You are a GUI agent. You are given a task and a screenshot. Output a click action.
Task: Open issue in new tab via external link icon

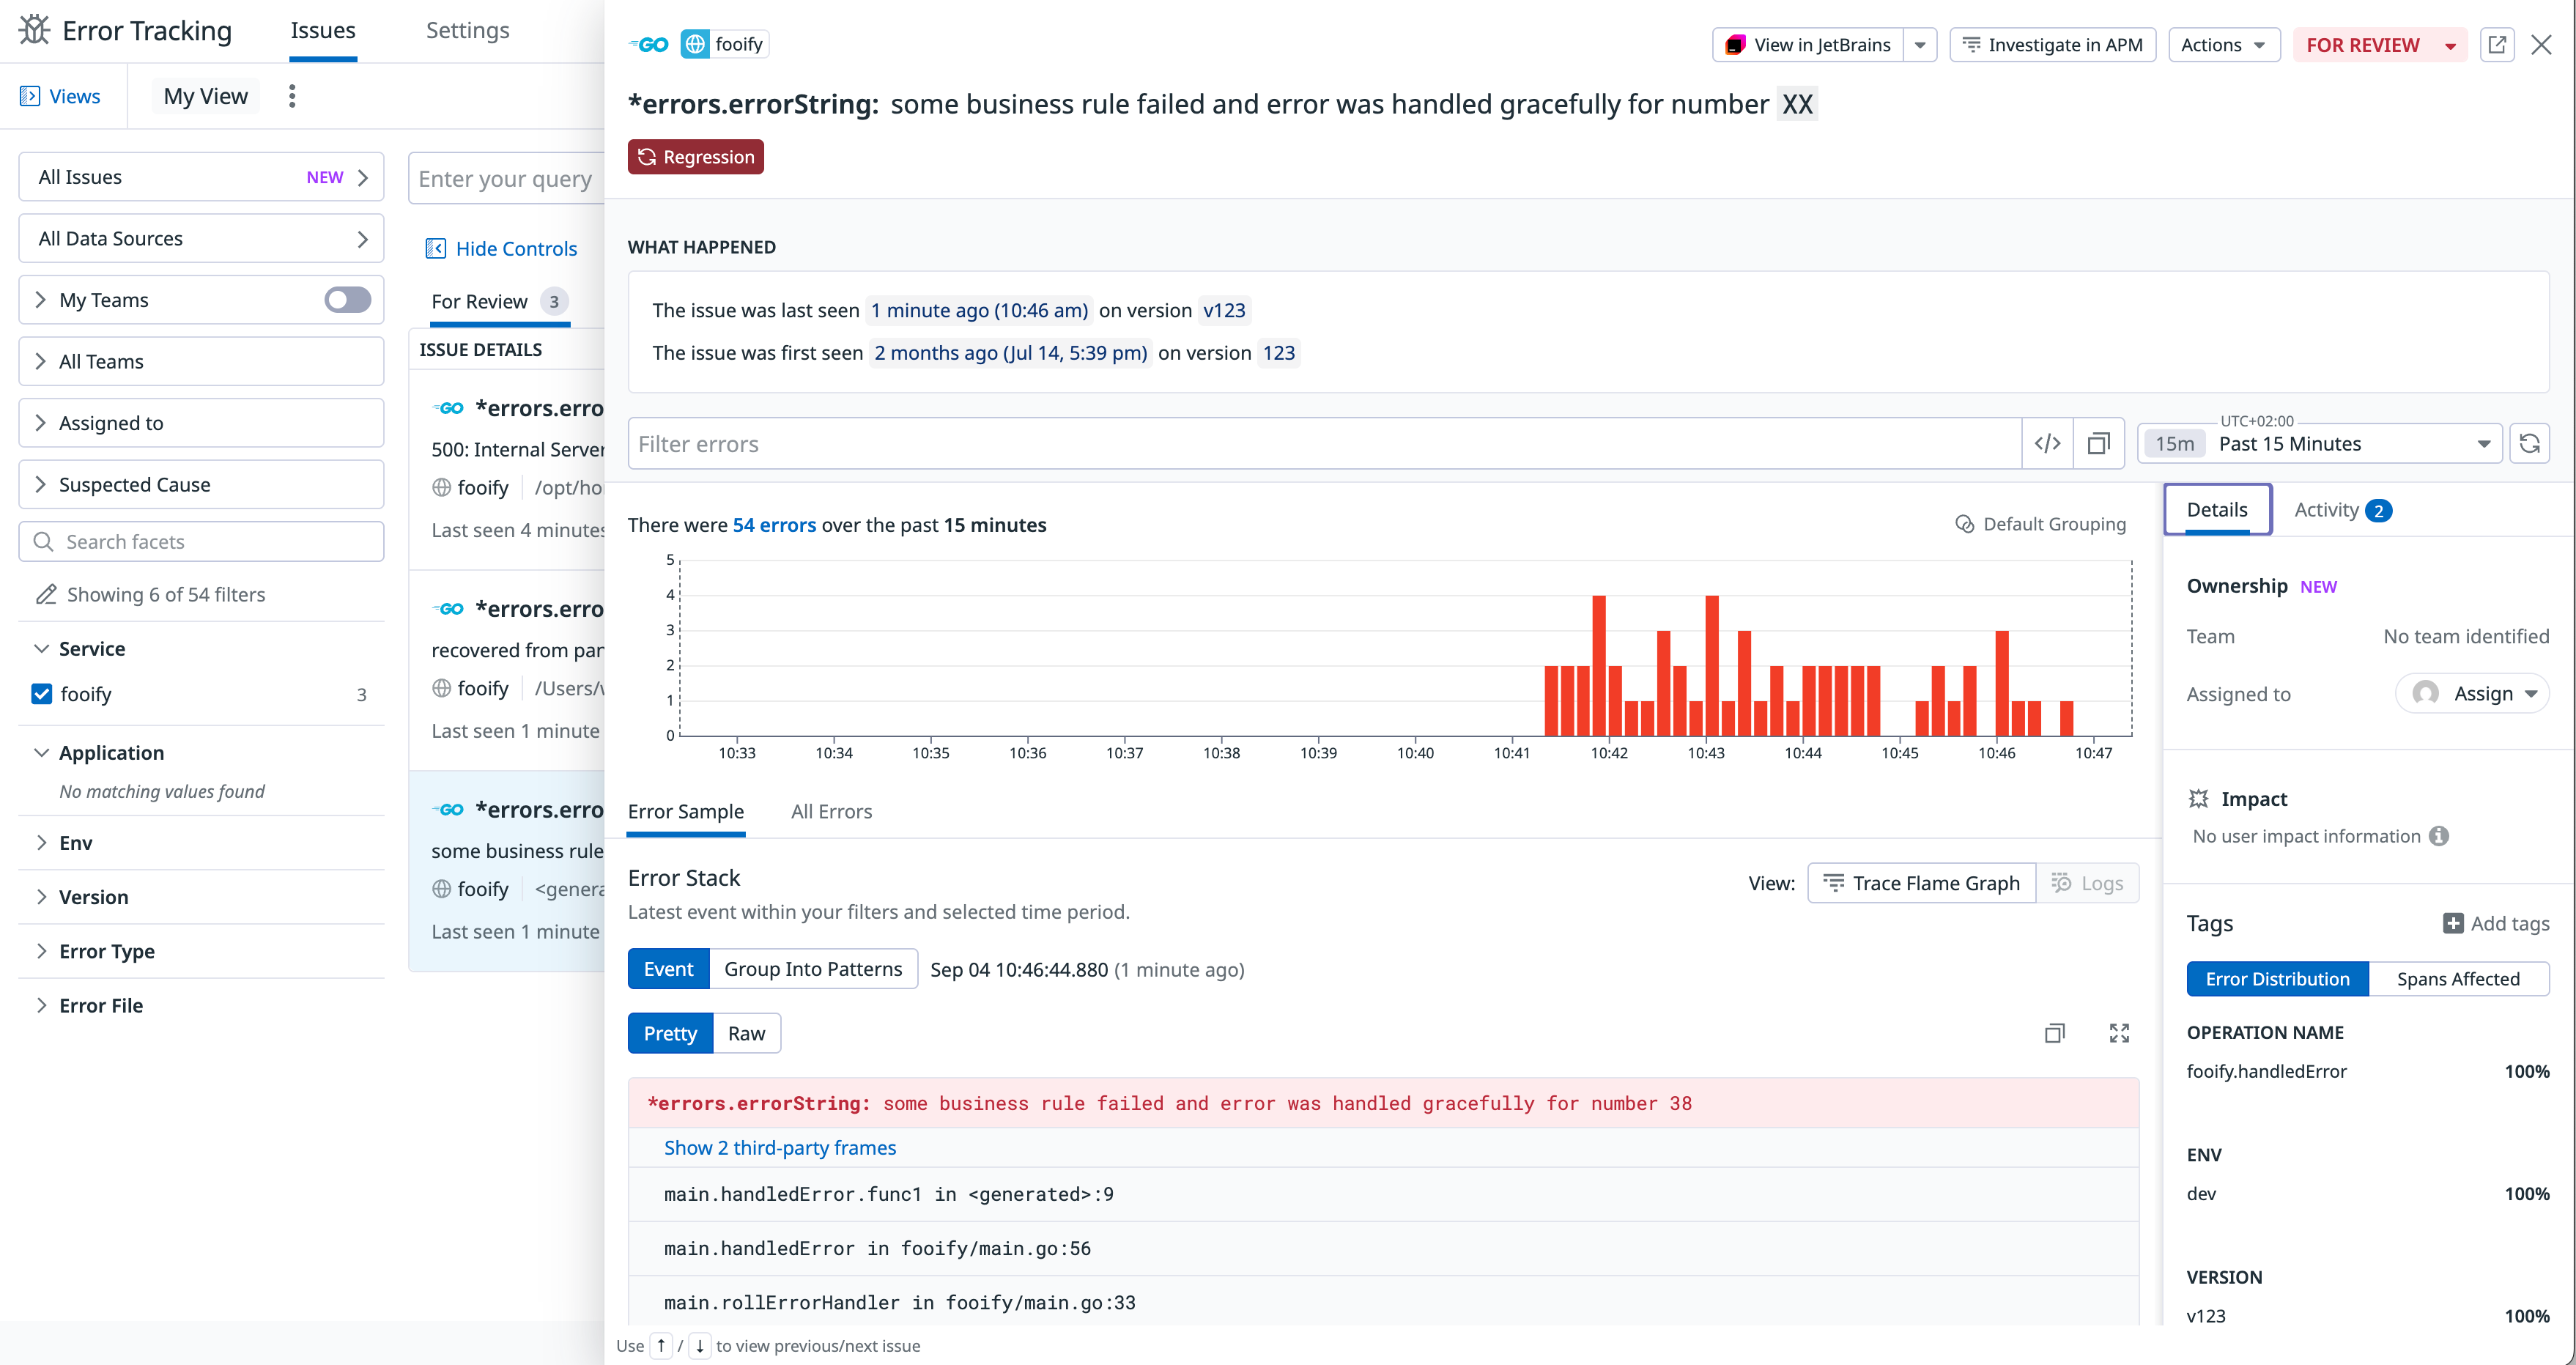[x=2497, y=44]
